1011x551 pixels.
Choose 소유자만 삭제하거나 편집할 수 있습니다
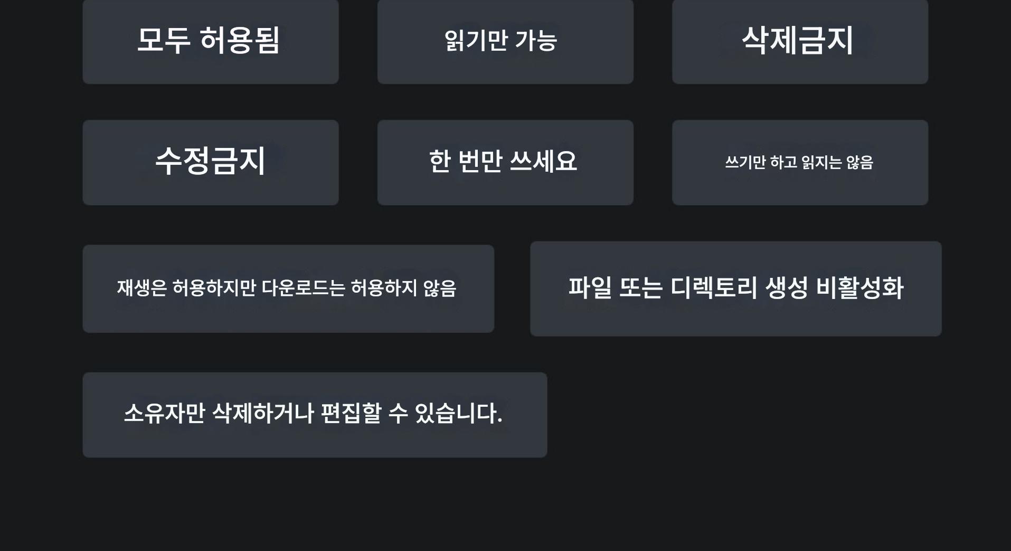tap(314, 415)
